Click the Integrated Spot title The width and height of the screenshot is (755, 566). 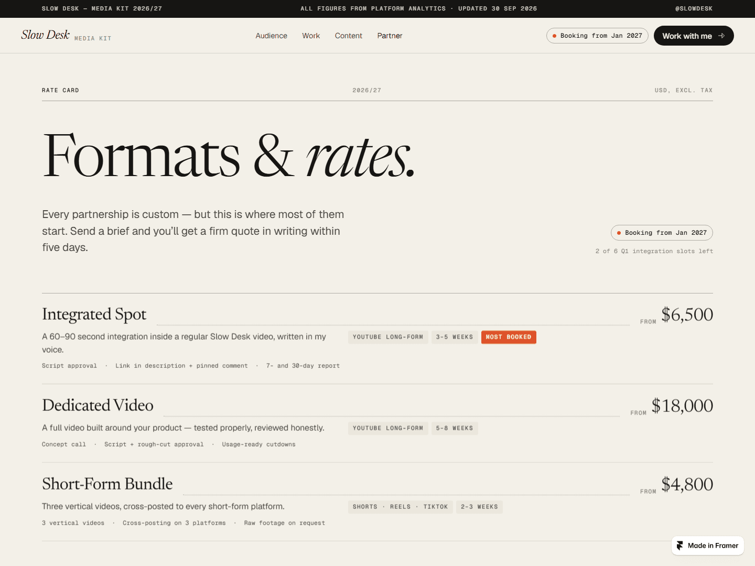(x=94, y=314)
